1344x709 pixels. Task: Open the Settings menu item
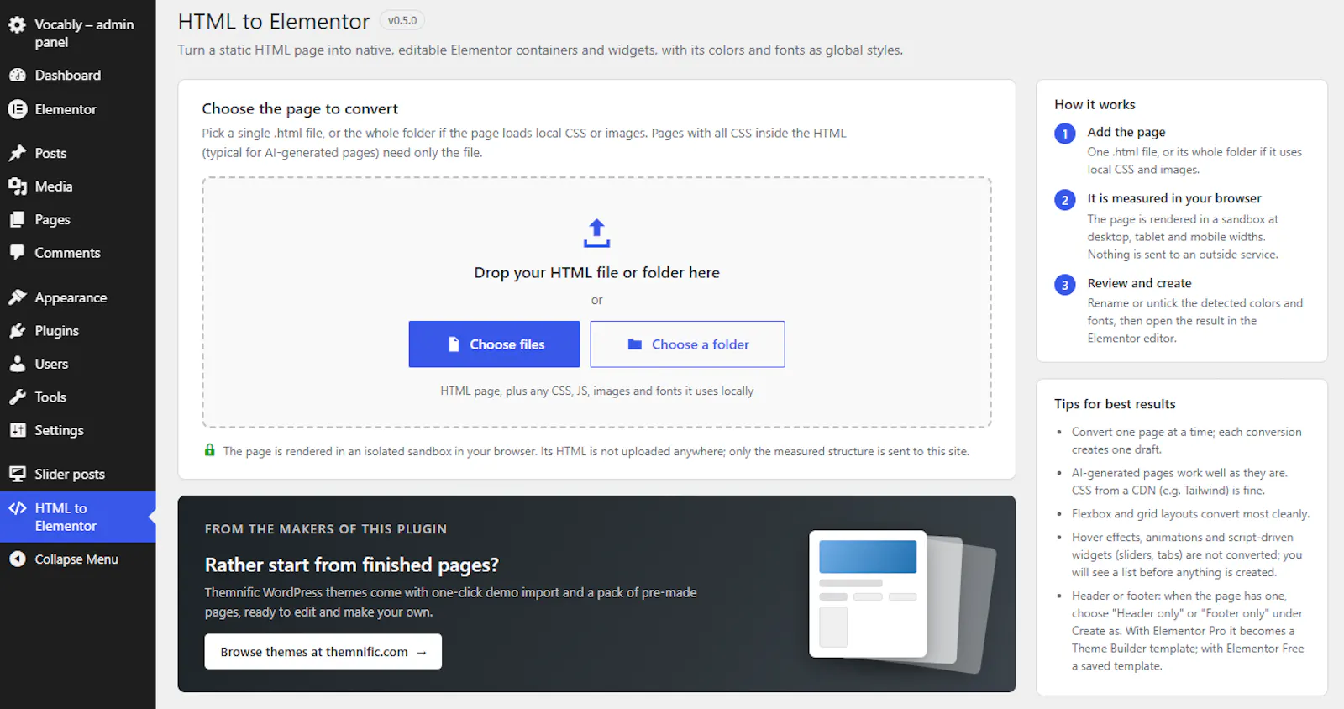(x=78, y=430)
